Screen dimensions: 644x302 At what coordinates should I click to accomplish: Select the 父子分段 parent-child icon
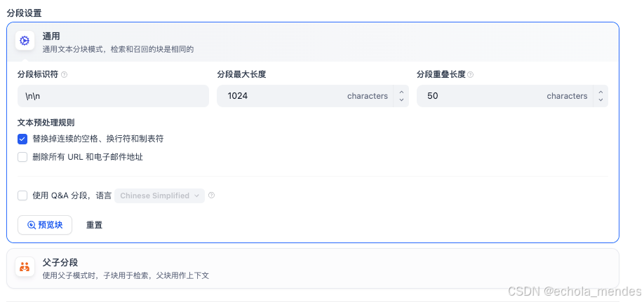tap(25, 267)
